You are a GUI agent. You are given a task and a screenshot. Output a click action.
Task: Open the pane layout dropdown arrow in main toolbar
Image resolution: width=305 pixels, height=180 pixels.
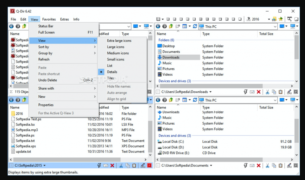[x=163, y=19]
